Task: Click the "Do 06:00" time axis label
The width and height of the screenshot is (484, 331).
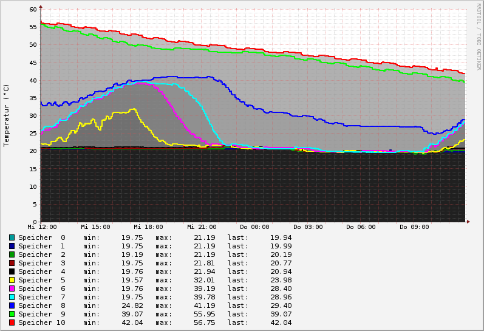Action: pos(361,227)
